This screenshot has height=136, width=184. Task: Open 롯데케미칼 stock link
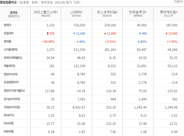pyautogui.click(x=168, y=12)
